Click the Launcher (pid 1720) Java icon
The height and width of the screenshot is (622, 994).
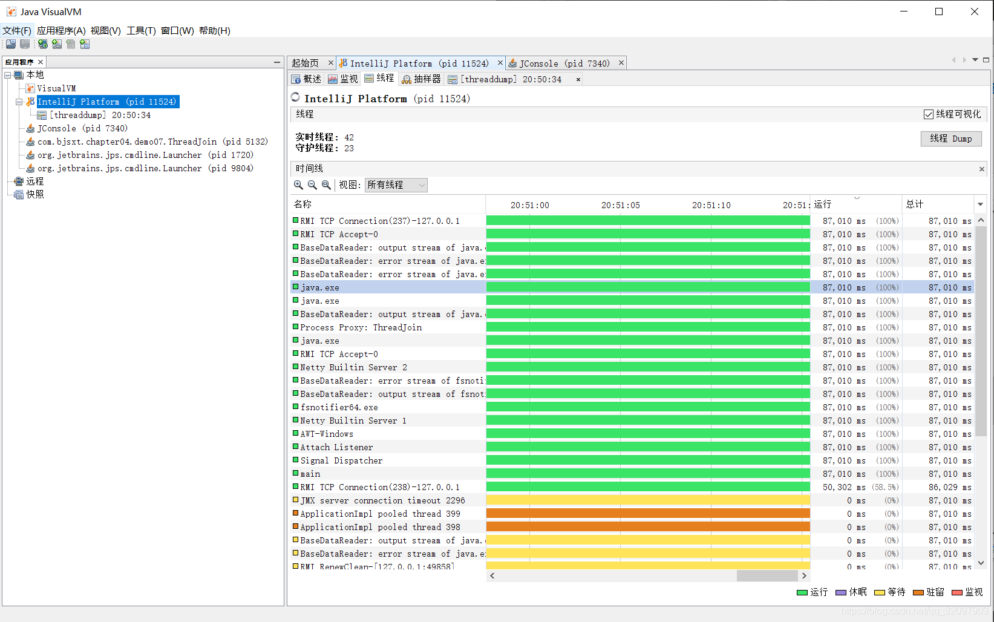coord(30,155)
